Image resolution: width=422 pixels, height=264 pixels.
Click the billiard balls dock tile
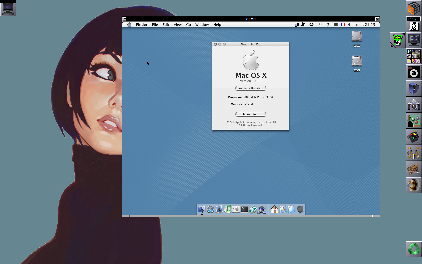click(x=414, y=121)
